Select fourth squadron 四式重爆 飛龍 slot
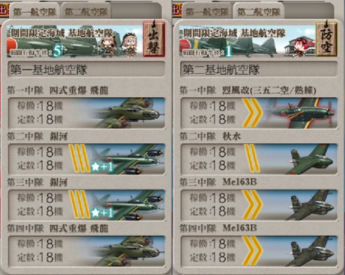Viewport: 345px width, 275px height. 87,251
